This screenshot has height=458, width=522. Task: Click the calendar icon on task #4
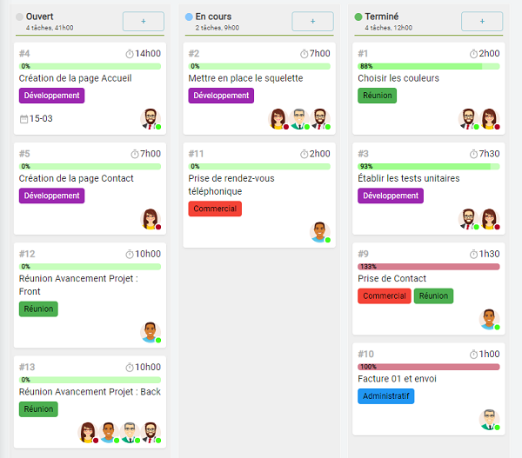point(23,119)
